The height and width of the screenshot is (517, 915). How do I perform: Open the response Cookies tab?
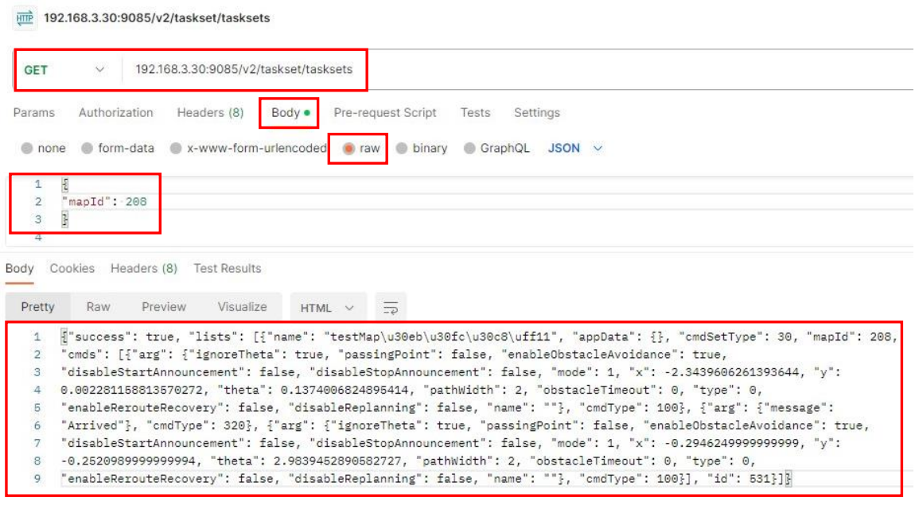click(72, 269)
